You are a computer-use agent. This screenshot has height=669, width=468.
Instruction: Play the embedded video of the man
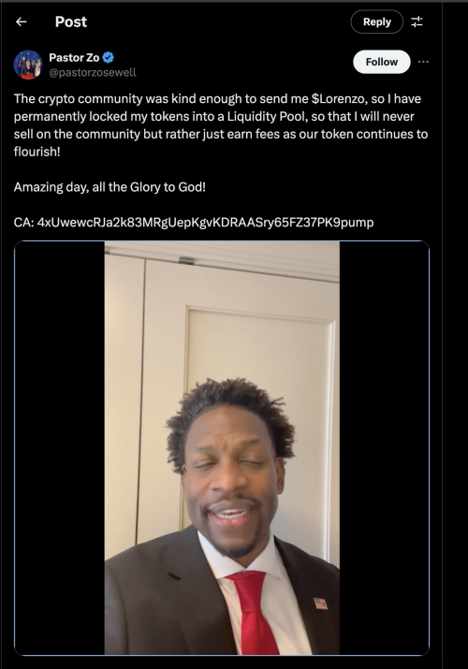222,448
